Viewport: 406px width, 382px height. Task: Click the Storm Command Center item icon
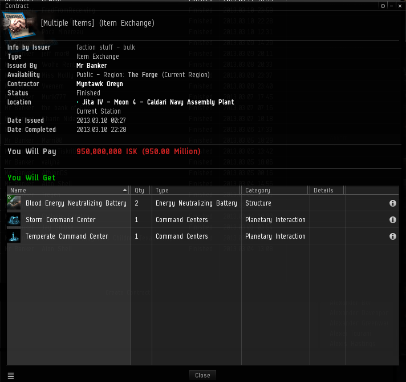point(14,220)
